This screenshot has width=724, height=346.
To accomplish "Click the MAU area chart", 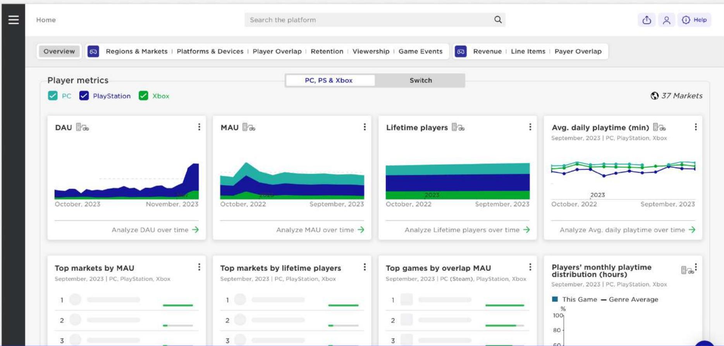I will (292, 181).
